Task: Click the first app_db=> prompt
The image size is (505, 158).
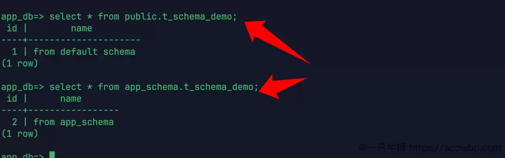Action: (x=23, y=17)
